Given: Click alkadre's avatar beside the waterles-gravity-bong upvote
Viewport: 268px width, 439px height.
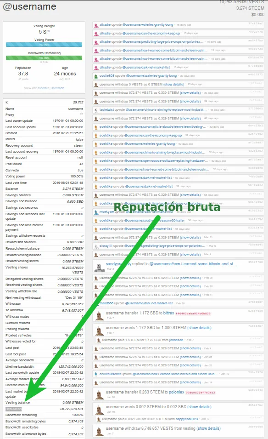Looking at the screenshot, I should pyautogui.click(x=96, y=25).
